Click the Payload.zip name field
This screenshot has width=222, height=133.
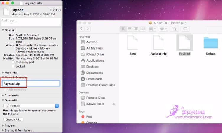click(31, 83)
